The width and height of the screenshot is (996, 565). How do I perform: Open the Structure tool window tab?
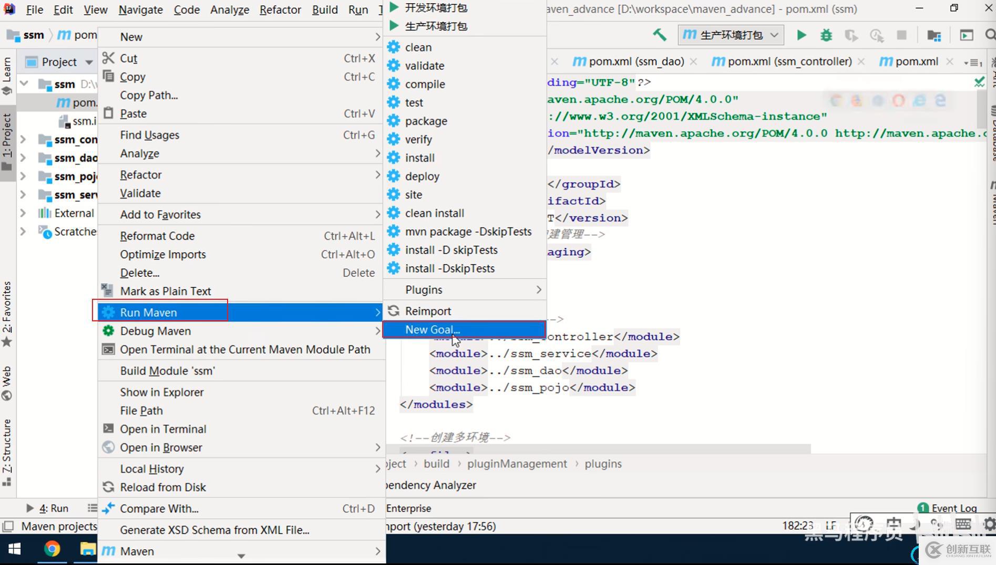pyautogui.click(x=7, y=453)
